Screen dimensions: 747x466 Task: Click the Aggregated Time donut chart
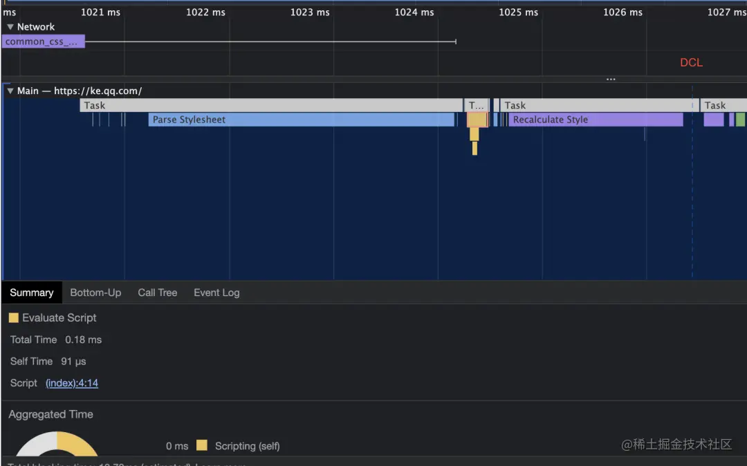point(57,445)
